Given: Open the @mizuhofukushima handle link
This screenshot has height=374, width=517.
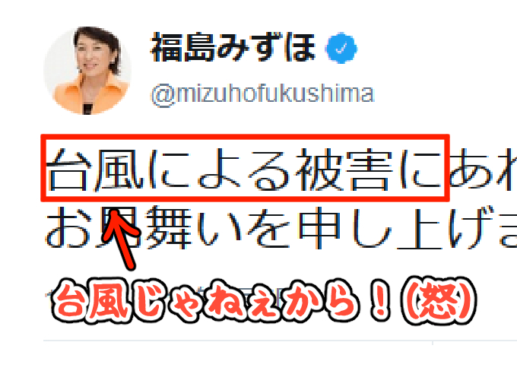Looking at the screenshot, I should (262, 95).
